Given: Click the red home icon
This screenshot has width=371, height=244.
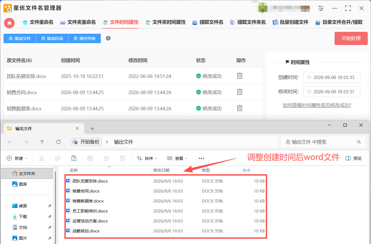Looking at the screenshot, I should click(9, 23).
